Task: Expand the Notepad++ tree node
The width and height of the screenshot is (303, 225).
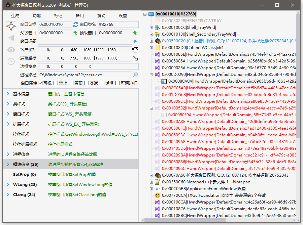Action: (151, 182)
